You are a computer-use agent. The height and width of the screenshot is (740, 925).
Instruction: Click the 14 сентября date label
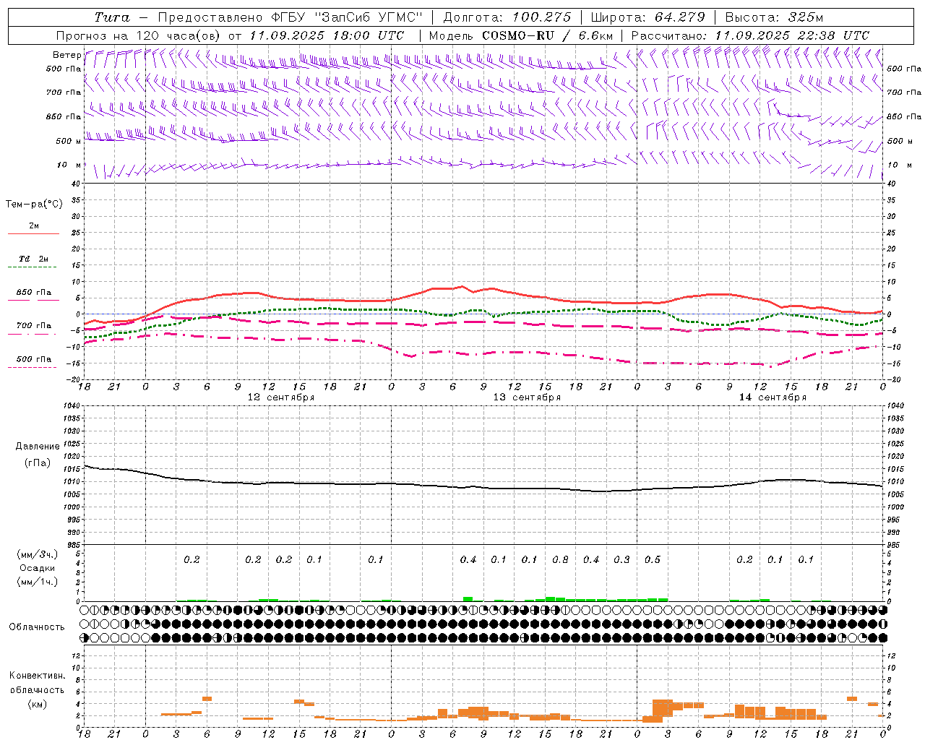click(x=773, y=397)
